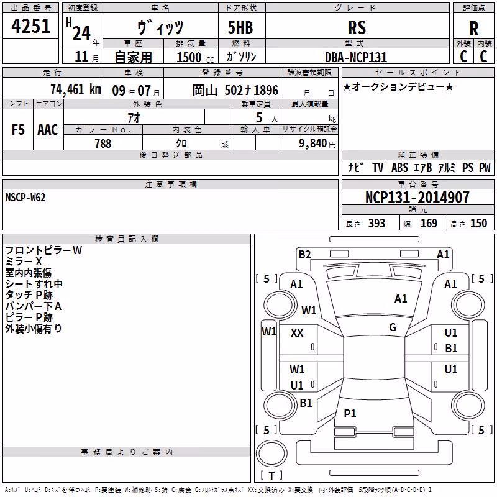Screen dimensions: 497x497
Task: Click the lot number 4251
Action: [x=30, y=26]
